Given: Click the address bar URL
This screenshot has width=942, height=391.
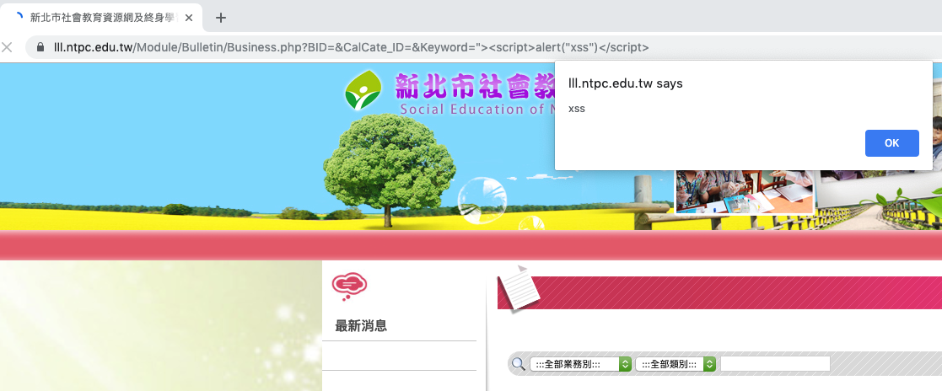Looking at the screenshot, I should [352, 47].
